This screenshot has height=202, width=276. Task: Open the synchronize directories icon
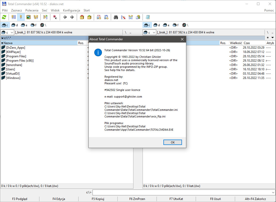[x=131, y=17]
